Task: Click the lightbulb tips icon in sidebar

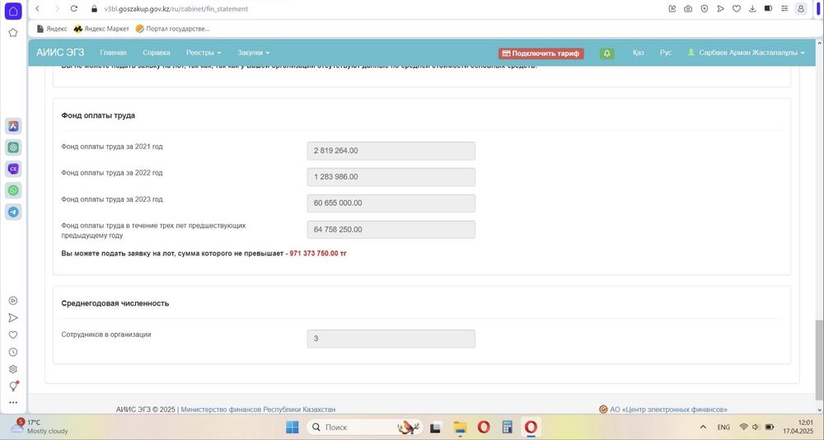Action: (x=13, y=386)
